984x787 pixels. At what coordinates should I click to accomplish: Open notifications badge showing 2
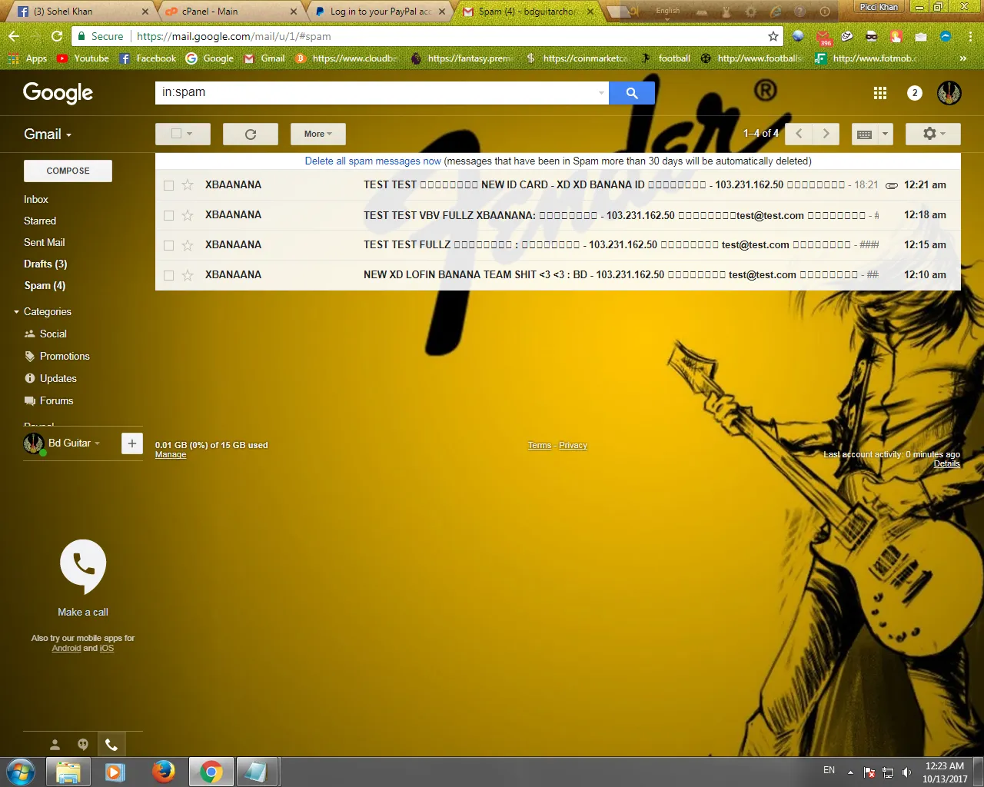coord(914,93)
